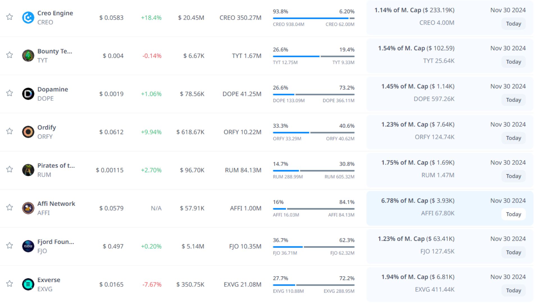Click the Creo Engine coin logo

click(x=28, y=18)
